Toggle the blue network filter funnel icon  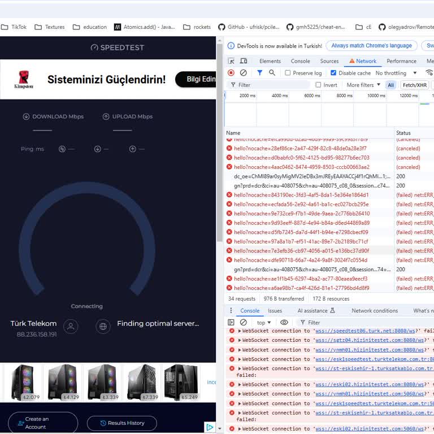coord(259,73)
